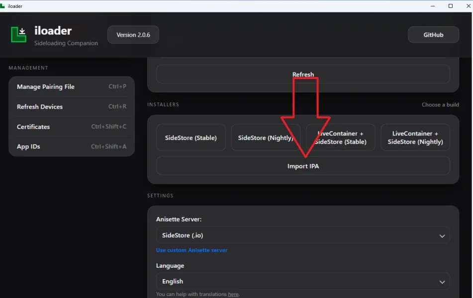Open the App IDs panel
The image size is (473, 298).
click(x=29, y=146)
